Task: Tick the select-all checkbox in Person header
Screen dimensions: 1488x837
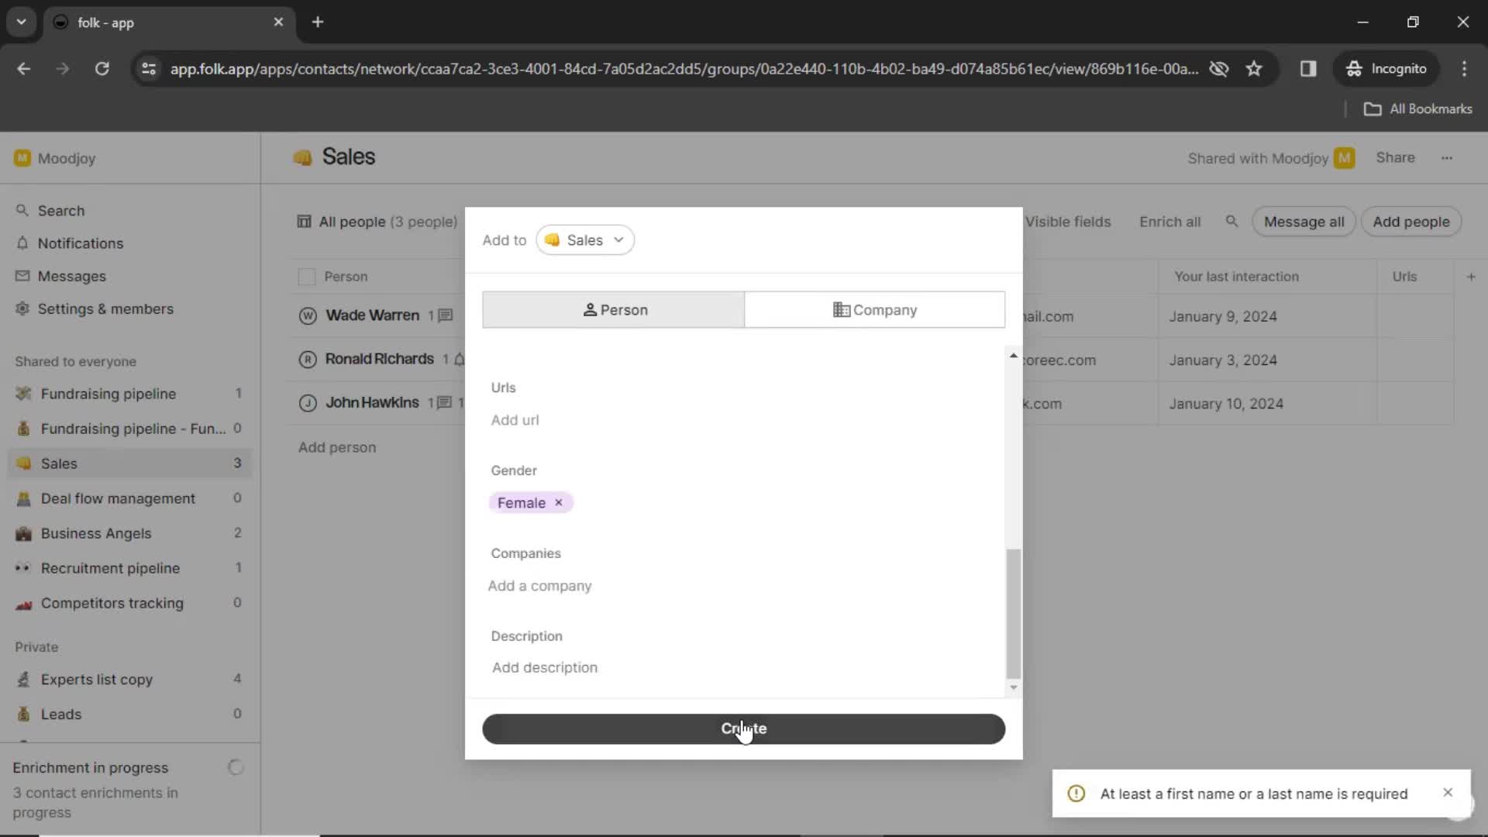Action: (307, 277)
